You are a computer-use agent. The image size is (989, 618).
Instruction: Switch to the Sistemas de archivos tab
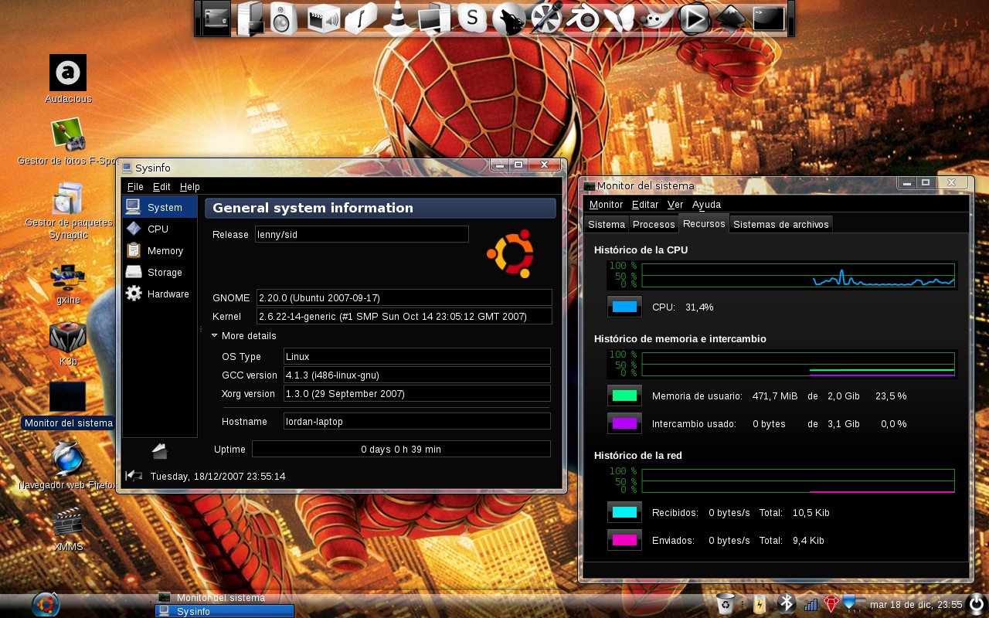781,225
